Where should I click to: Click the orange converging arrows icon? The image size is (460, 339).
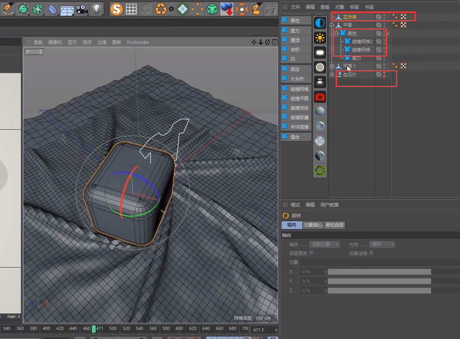[241, 9]
